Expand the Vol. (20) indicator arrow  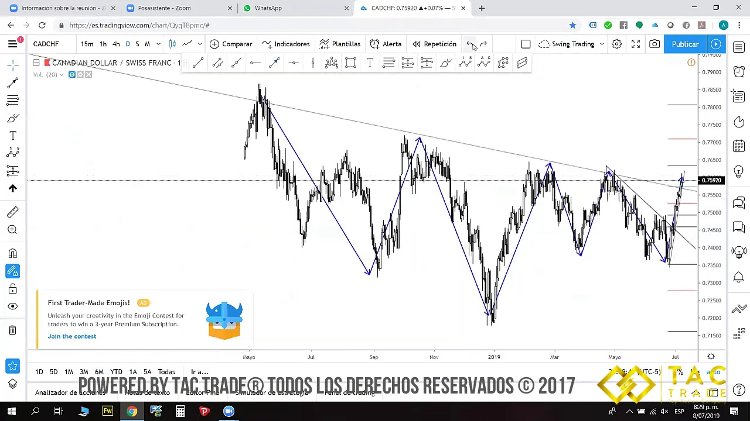61,75
